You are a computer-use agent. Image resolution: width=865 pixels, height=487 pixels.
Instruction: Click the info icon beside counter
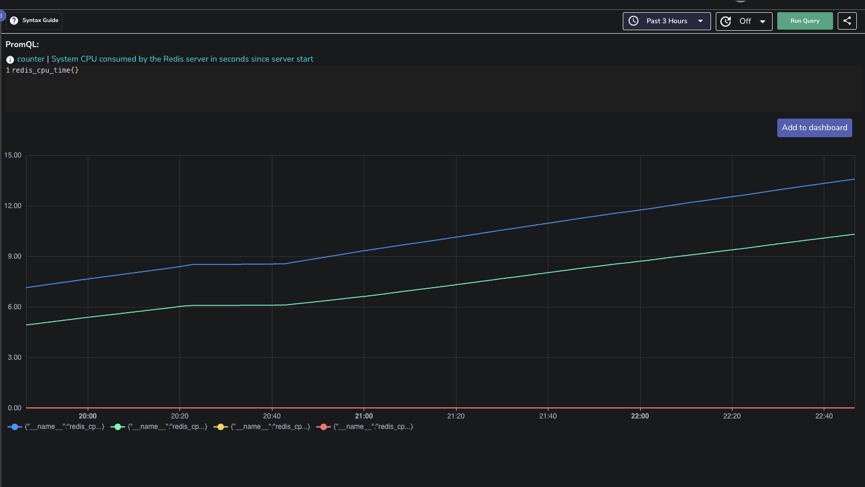[x=10, y=60]
